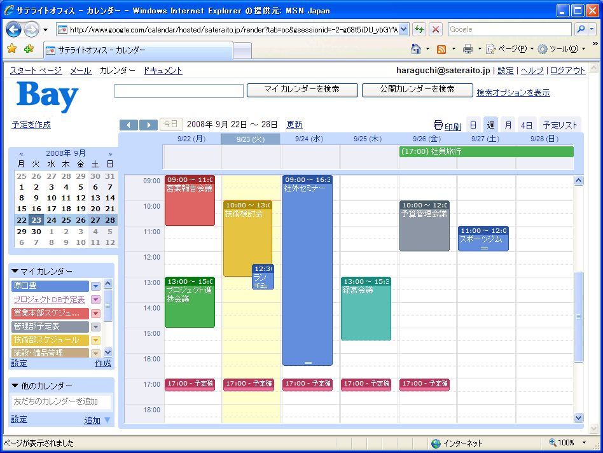Show next week with the right arrow button
The image size is (603, 453).
pos(148,125)
